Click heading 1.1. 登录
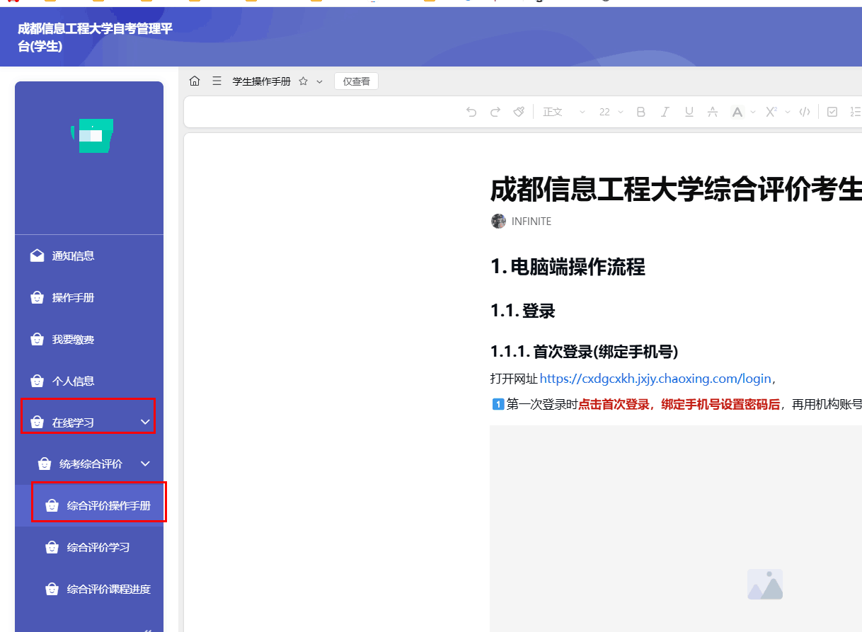 523,311
